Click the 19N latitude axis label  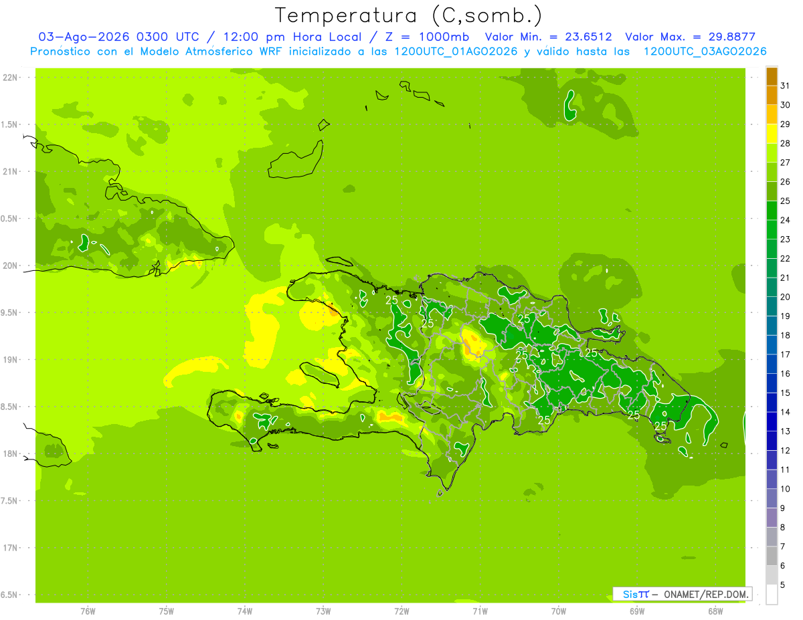pyautogui.click(x=11, y=359)
